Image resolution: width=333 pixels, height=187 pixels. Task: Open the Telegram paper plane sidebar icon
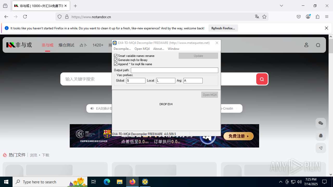pyautogui.click(x=321, y=148)
